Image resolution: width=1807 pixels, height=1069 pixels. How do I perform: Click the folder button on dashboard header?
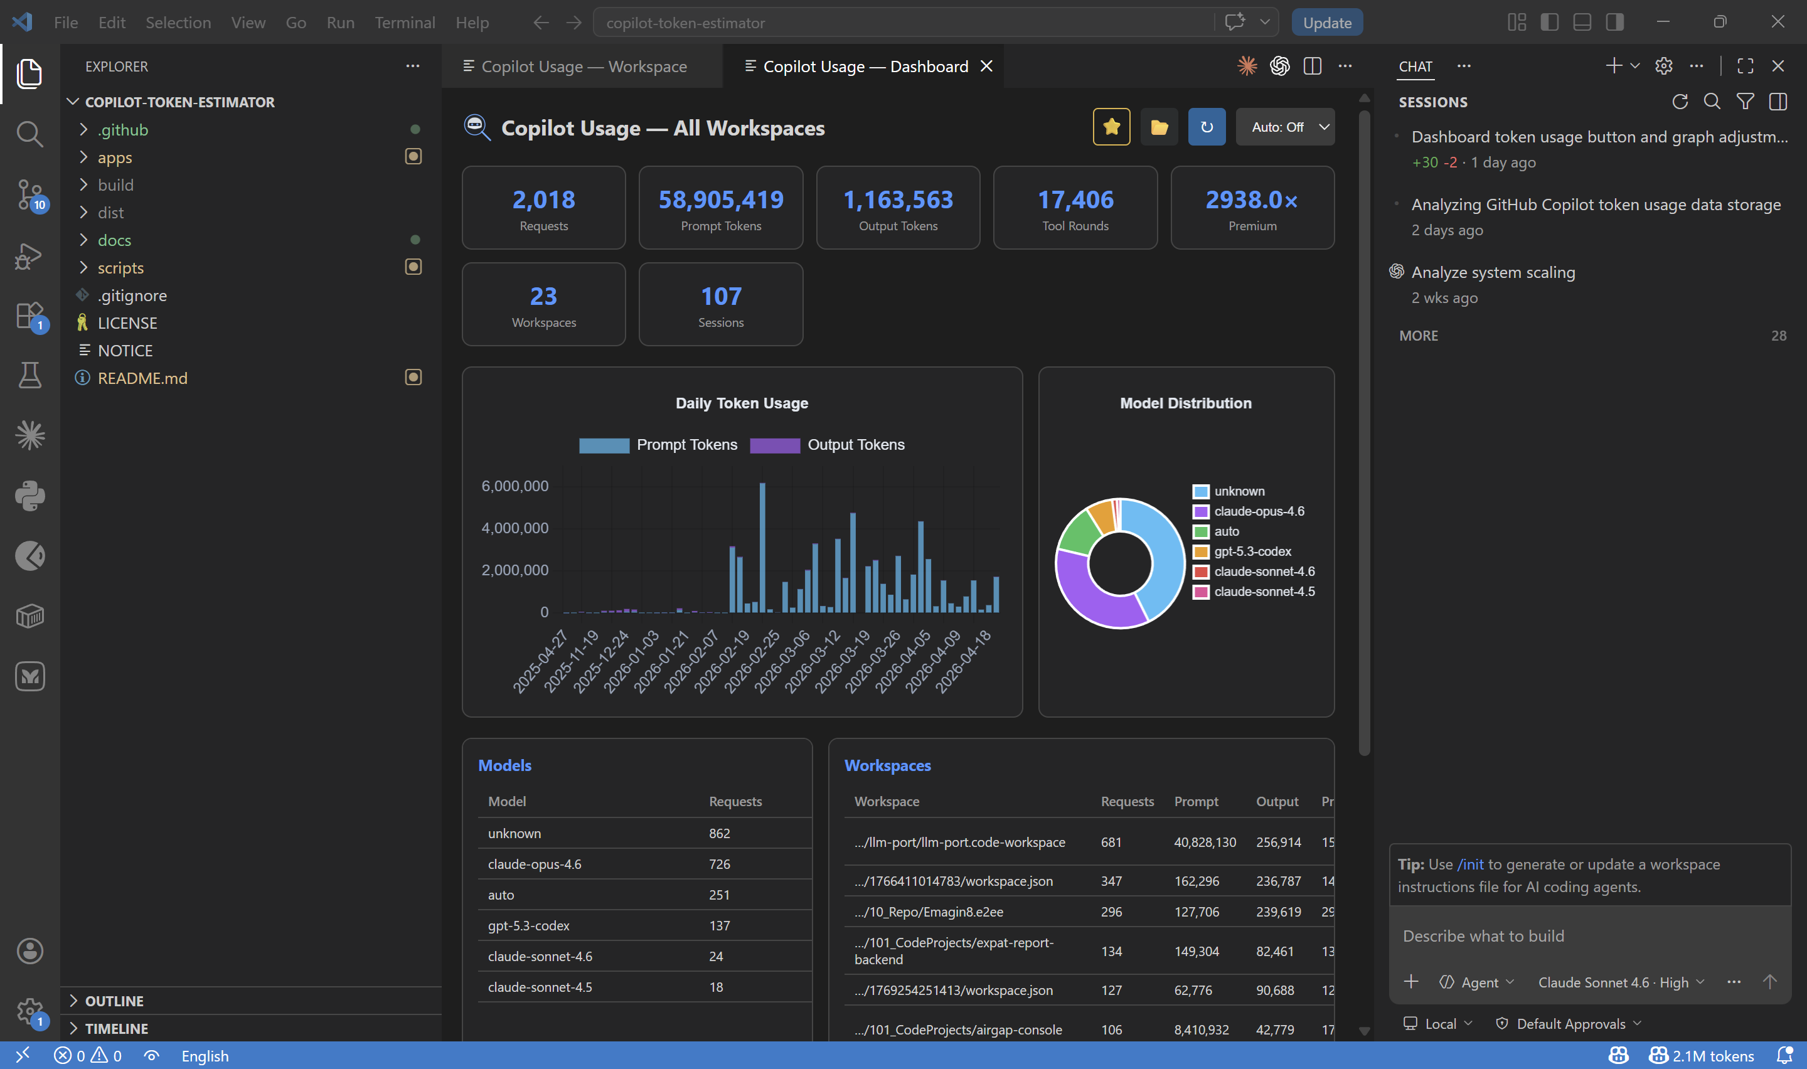coord(1159,127)
